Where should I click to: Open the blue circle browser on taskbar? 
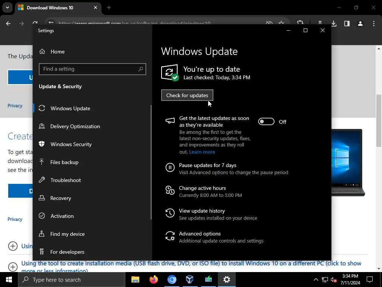pos(172,280)
